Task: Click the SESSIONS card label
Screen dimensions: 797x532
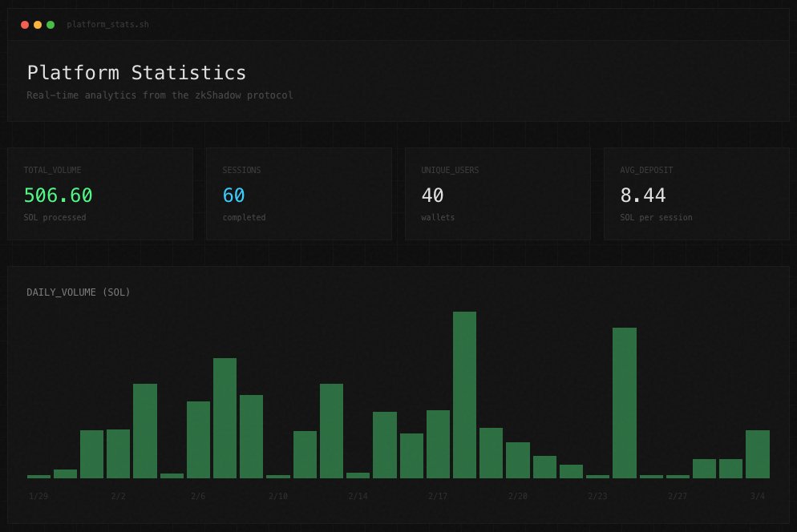Action: pyautogui.click(x=241, y=170)
